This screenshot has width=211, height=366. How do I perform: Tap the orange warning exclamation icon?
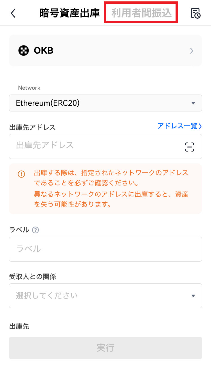pyautogui.click(x=21, y=174)
